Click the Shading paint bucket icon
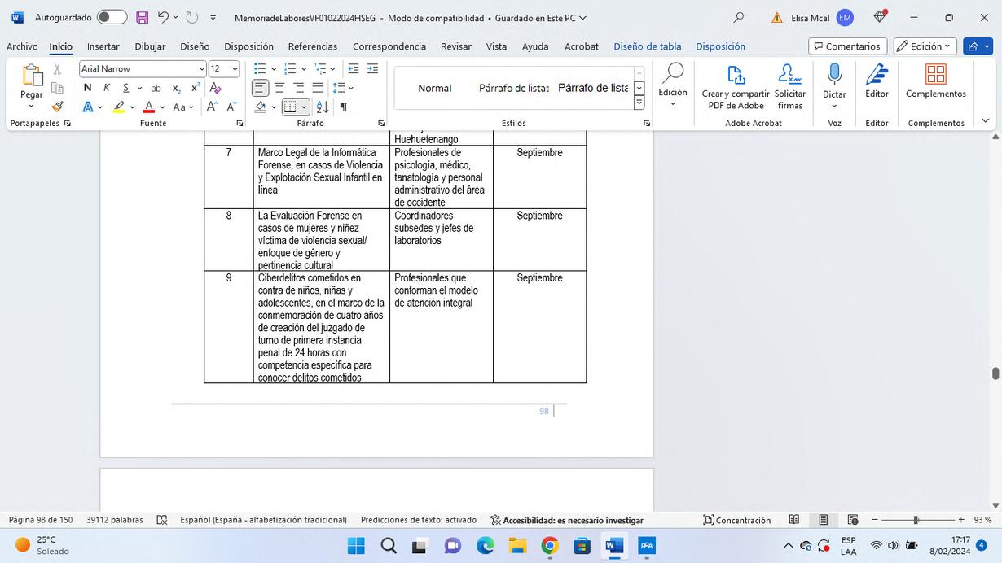Screen dimensions: 1002x563 point(261,107)
